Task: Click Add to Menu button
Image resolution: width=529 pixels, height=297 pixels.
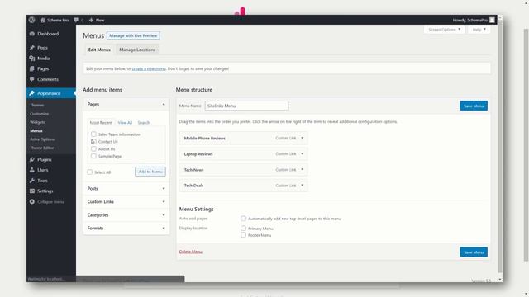Action: 150,172
